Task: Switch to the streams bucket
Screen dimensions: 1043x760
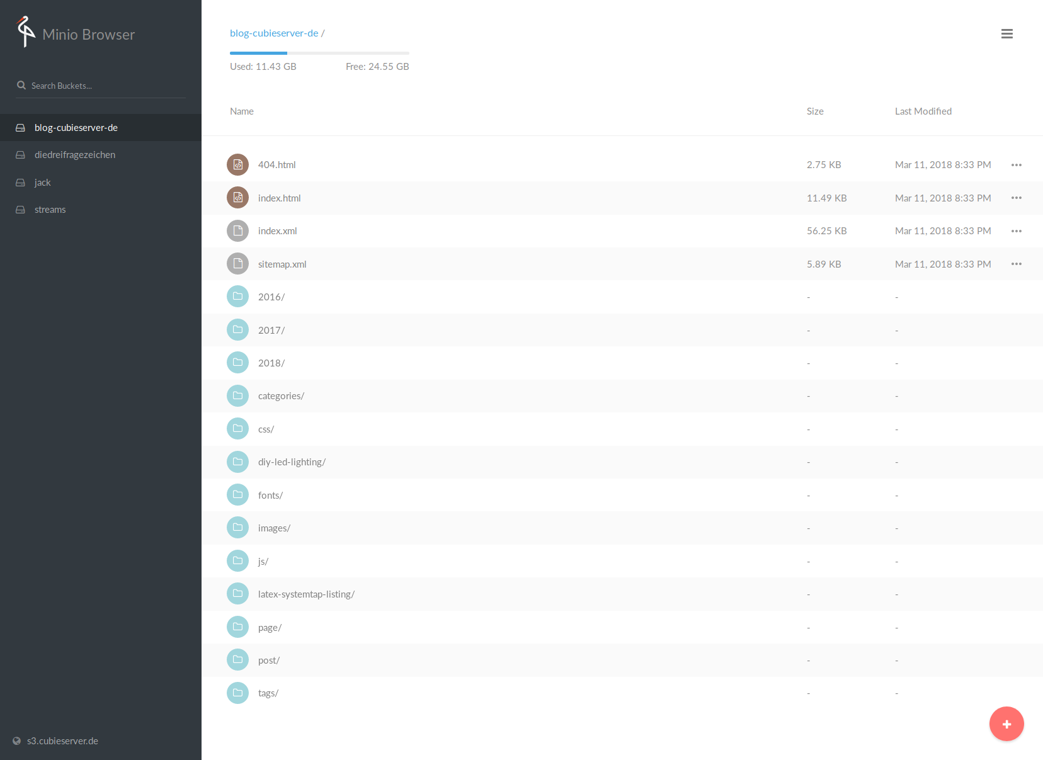Action: 50,210
